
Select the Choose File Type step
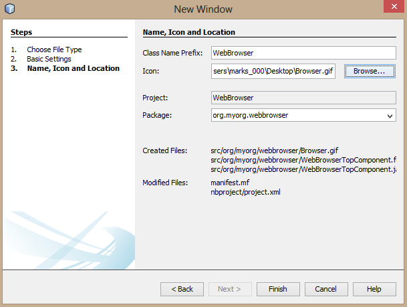pos(54,49)
